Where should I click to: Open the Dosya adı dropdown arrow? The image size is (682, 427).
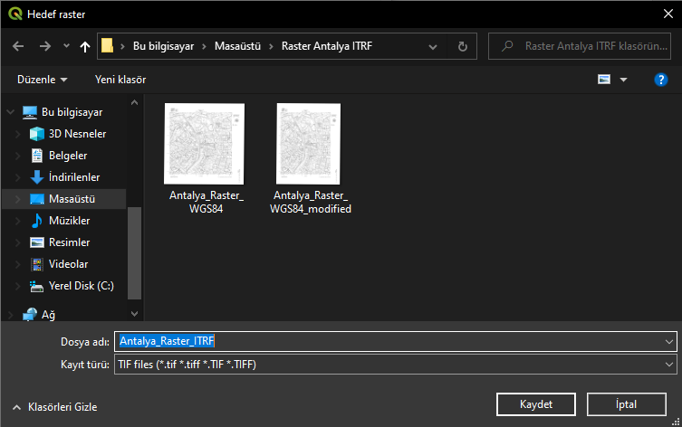[669, 342]
